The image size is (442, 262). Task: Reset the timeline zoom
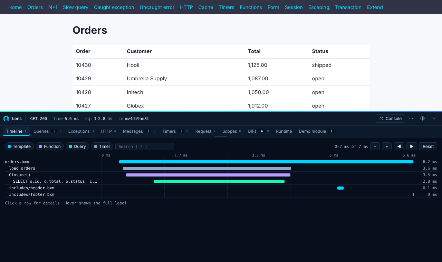point(428,147)
